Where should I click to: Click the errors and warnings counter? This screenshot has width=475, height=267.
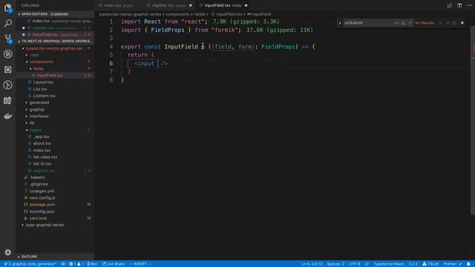coord(76,264)
